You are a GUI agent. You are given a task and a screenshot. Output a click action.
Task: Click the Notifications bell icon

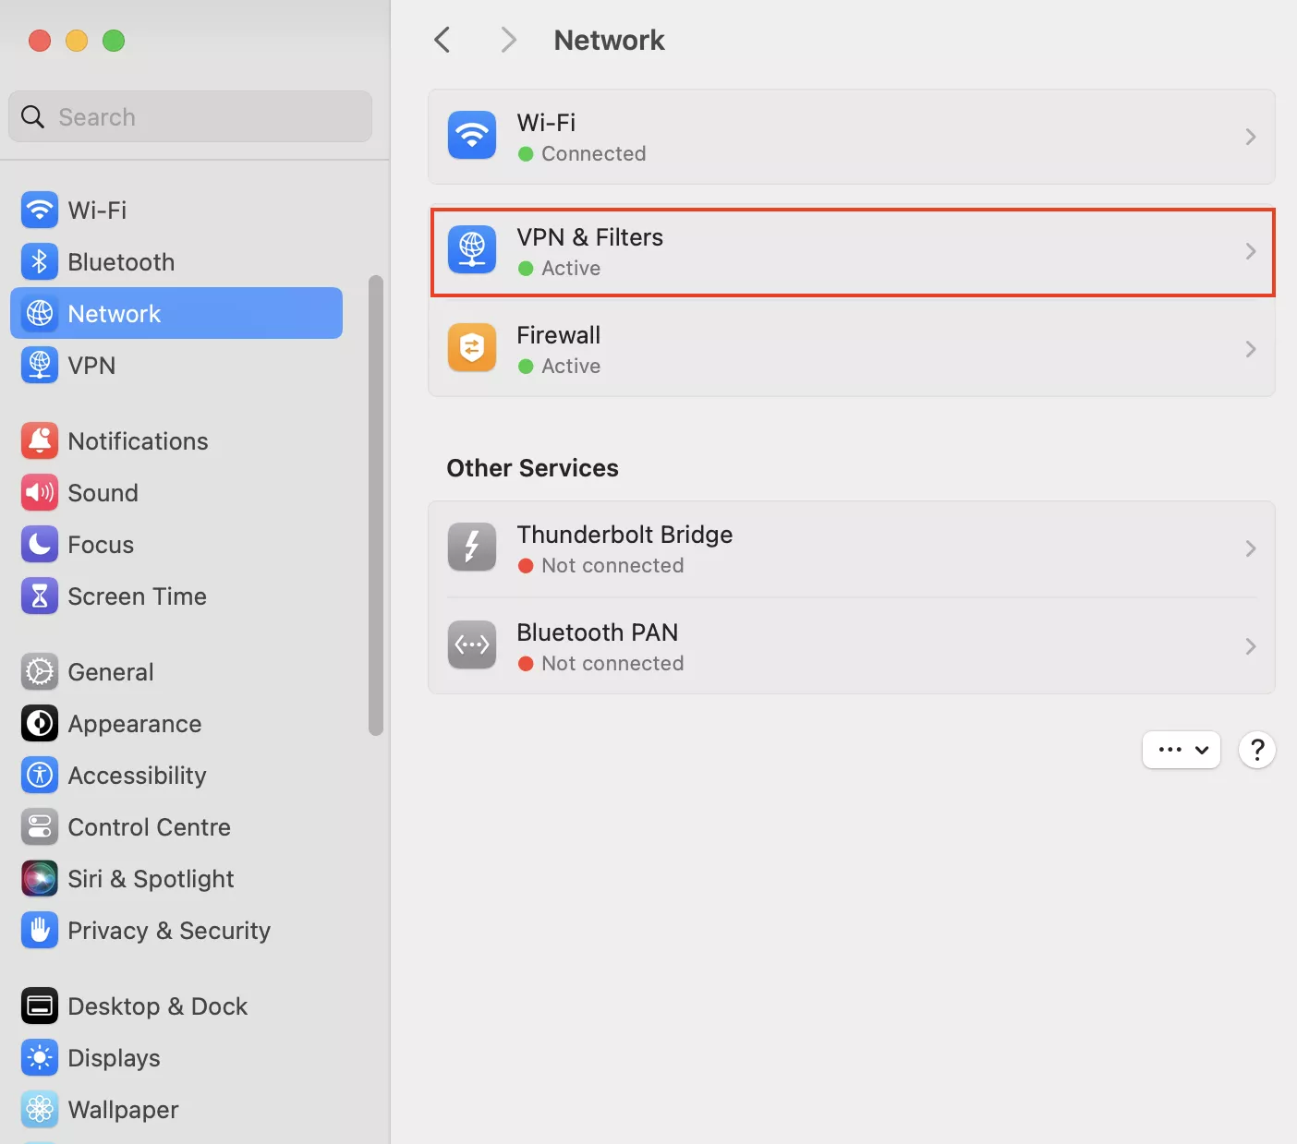coord(39,441)
